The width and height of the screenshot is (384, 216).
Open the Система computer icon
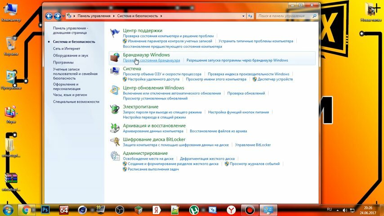click(x=115, y=71)
